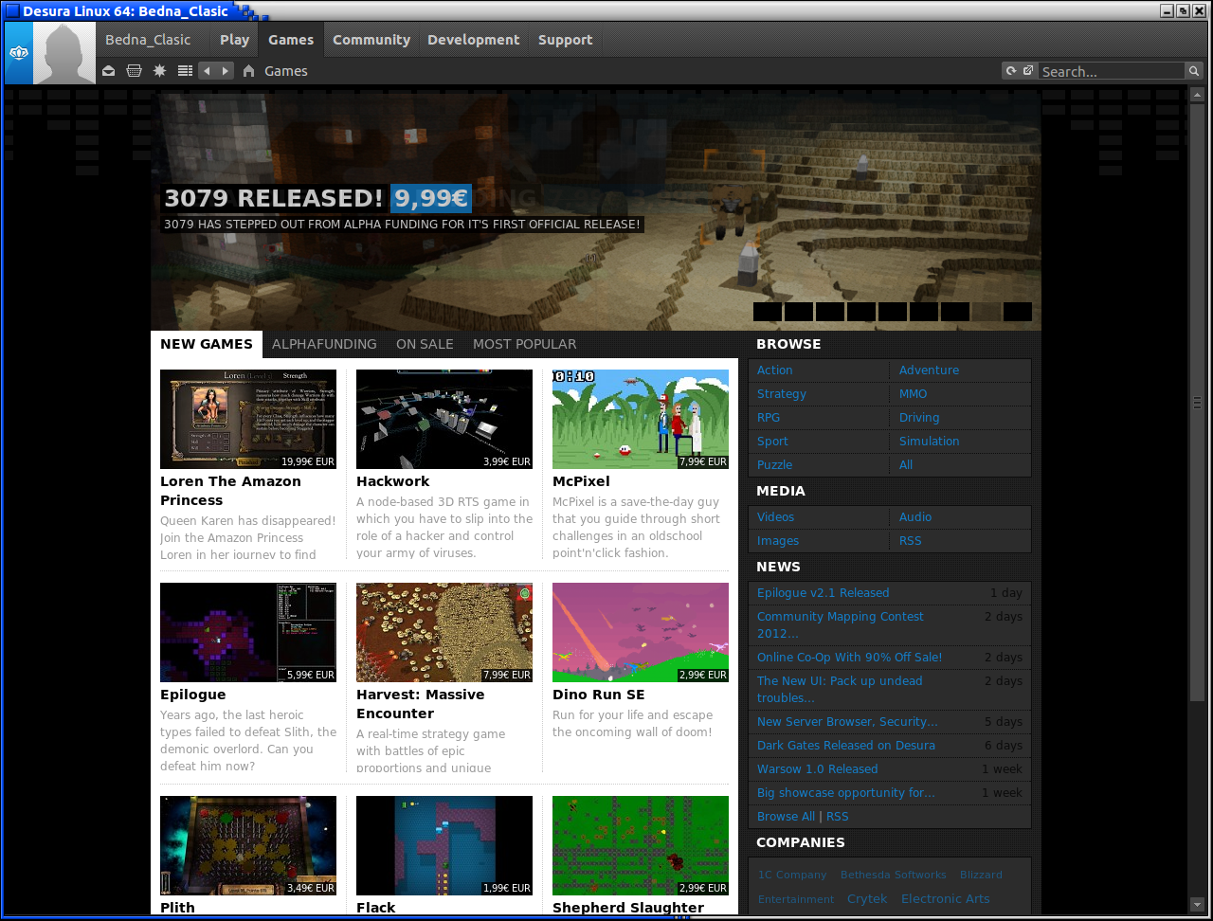Open the Development tab
1213x921 pixels.
(474, 40)
